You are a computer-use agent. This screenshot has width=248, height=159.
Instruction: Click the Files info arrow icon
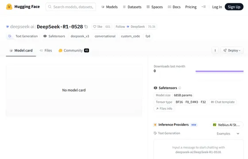pyautogui.click(x=157, y=109)
